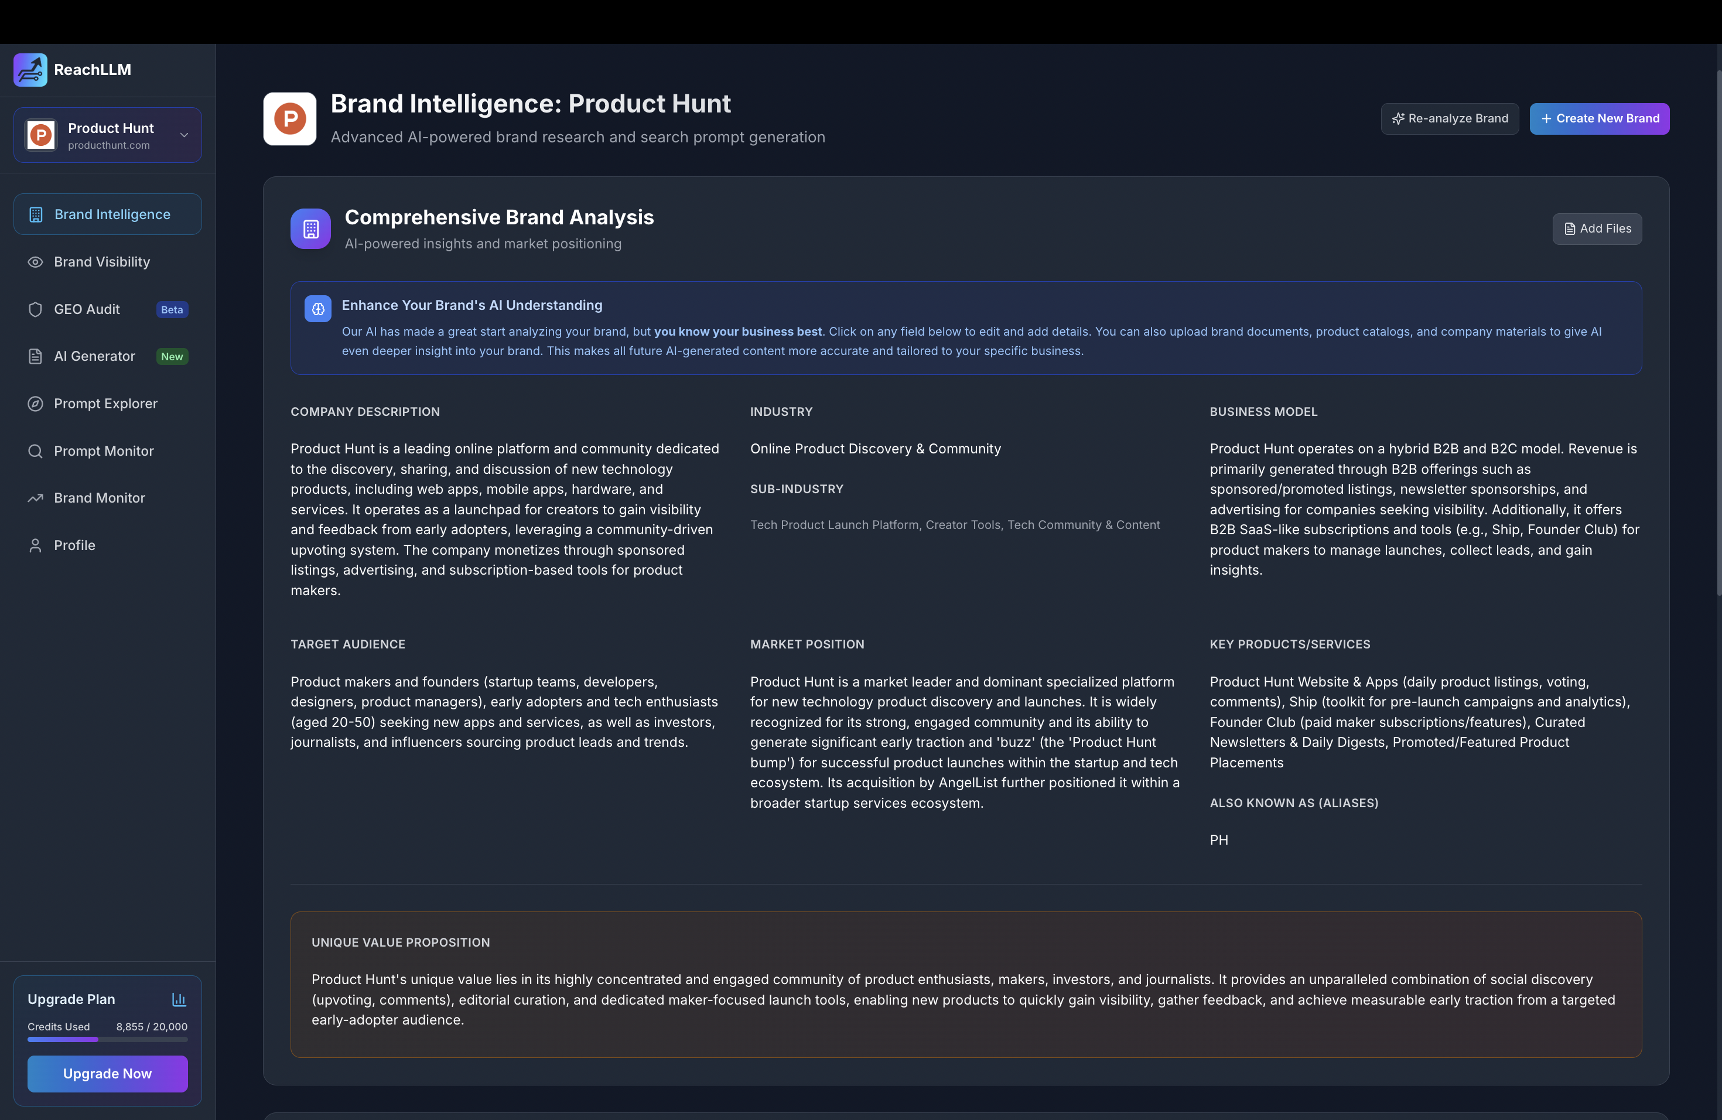Click the Comprehensive Brand Analysis purple icon
Screen dimensions: 1722x1120
[x=310, y=228]
